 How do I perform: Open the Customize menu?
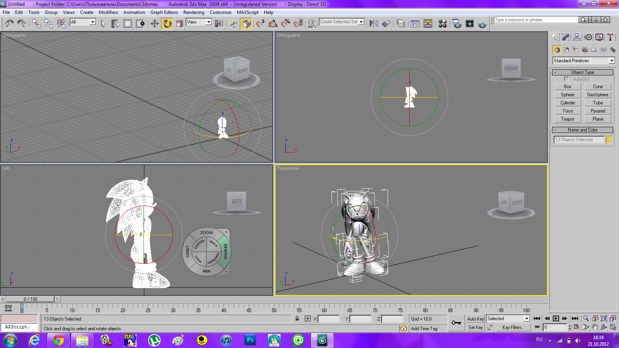tap(221, 12)
